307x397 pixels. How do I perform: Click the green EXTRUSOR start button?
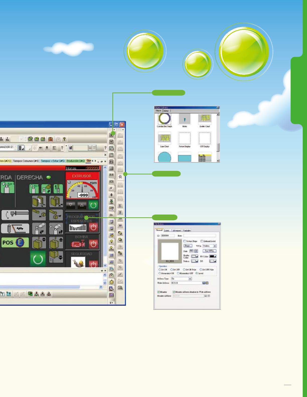pyautogui.click(x=93, y=205)
